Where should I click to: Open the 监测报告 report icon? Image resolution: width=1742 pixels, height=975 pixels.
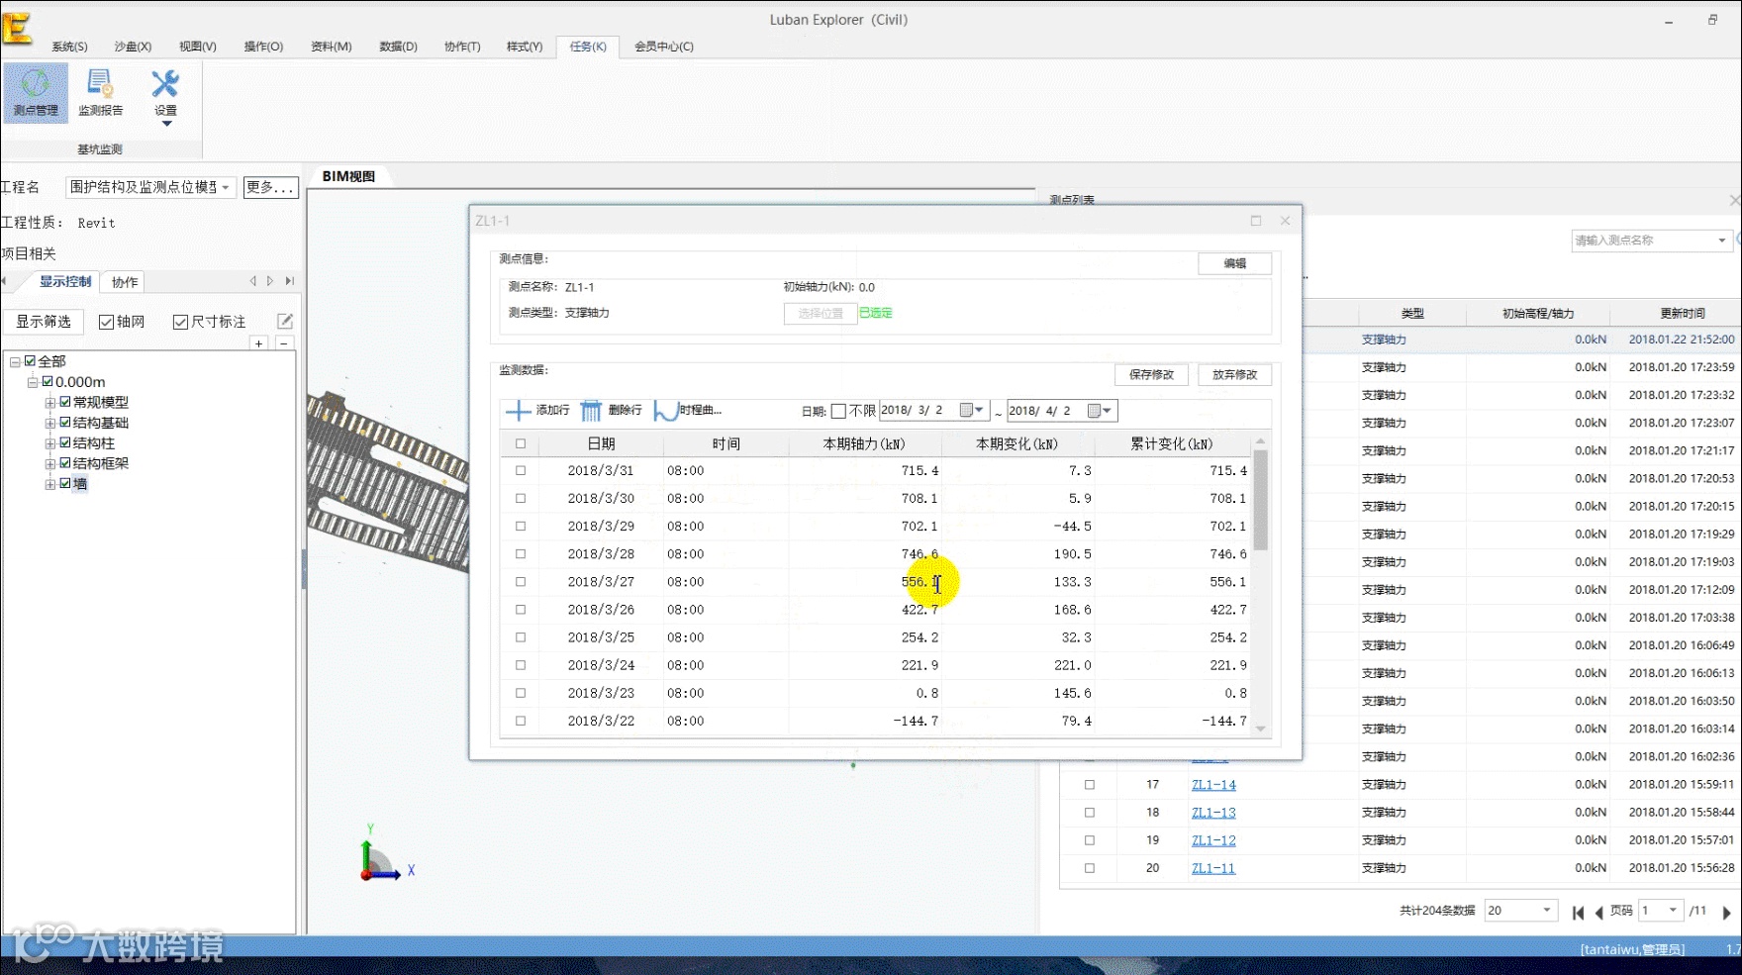click(100, 92)
